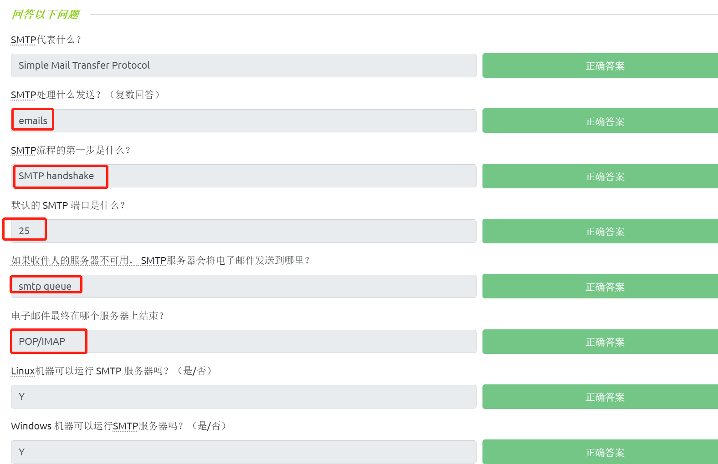
Task: Click the Y answer field under Windows question
Action: point(244,452)
